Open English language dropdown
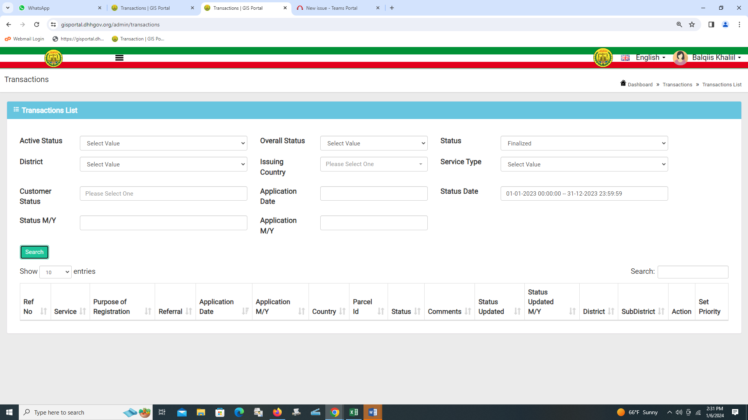This screenshot has height=420, width=748. (x=650, y=58)
